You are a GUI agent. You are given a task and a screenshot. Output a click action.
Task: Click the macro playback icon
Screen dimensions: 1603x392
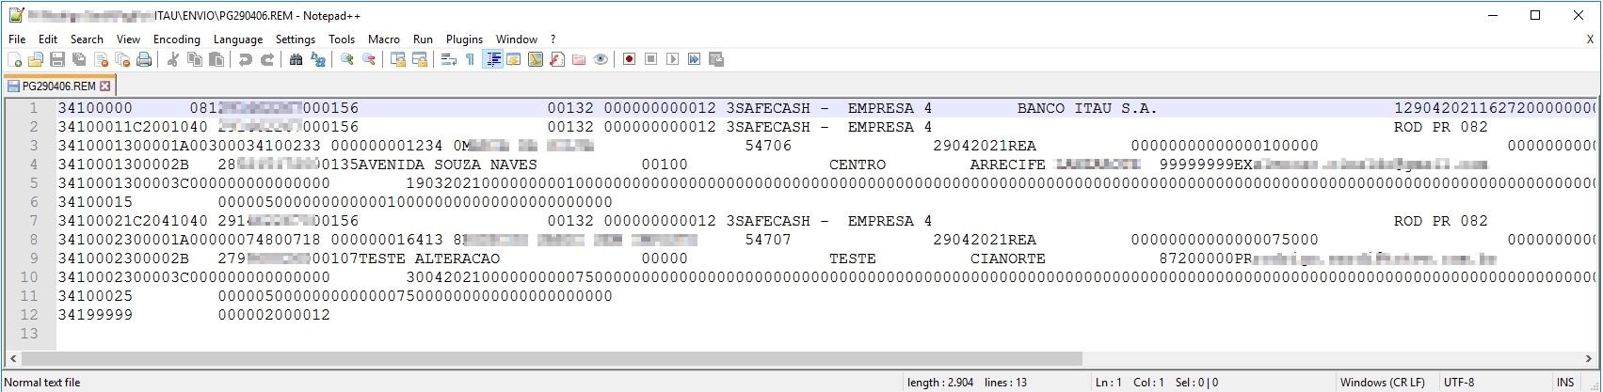coord(673,59)
